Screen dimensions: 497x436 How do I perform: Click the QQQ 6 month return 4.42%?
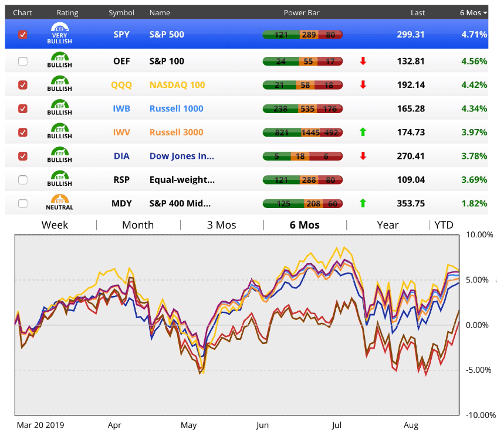(474, 85)
